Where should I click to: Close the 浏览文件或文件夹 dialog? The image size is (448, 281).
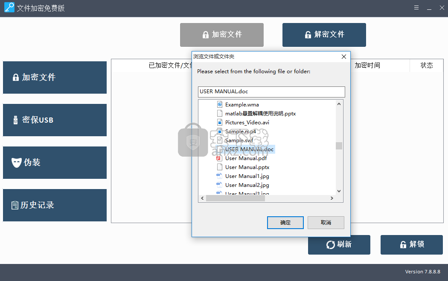(x=343, y=56)
